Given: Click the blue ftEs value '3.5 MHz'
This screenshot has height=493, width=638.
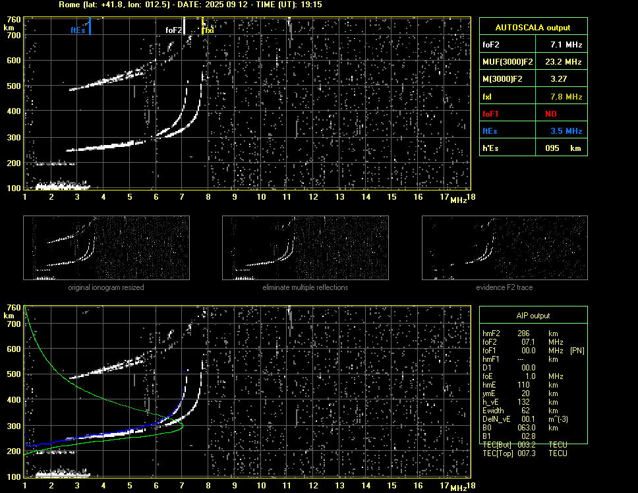Looking at the screenshot, I should 566,131.
